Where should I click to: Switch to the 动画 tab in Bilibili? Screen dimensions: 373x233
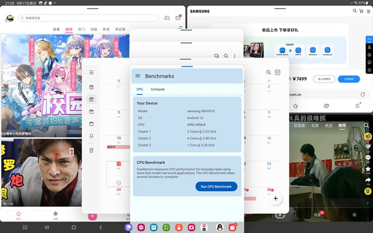[x=94, y=29]
